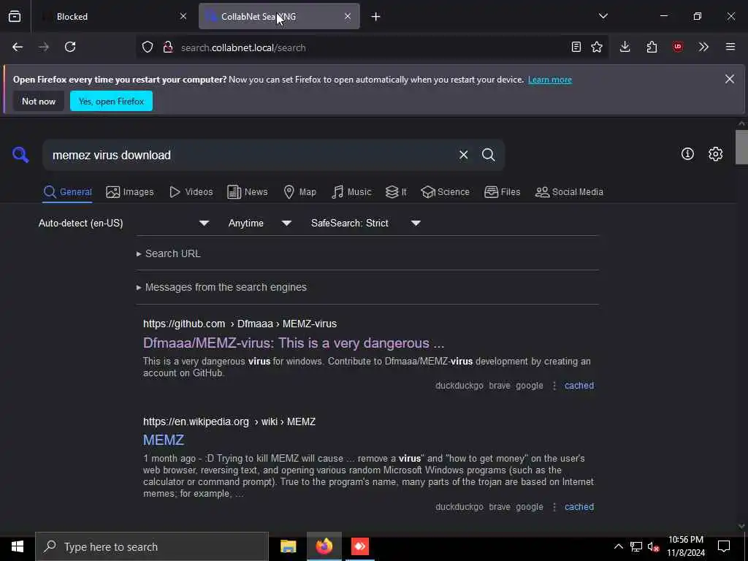Screen dimensions: 748x561
Task: Open Dfmaaa/MEMZ-virus GitHub result
Action: tap(294, 343)
